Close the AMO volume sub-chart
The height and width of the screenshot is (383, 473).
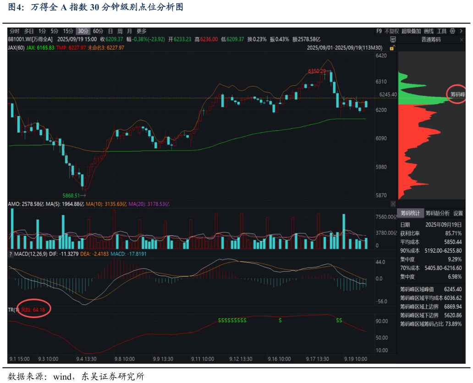tap(393, 204)
